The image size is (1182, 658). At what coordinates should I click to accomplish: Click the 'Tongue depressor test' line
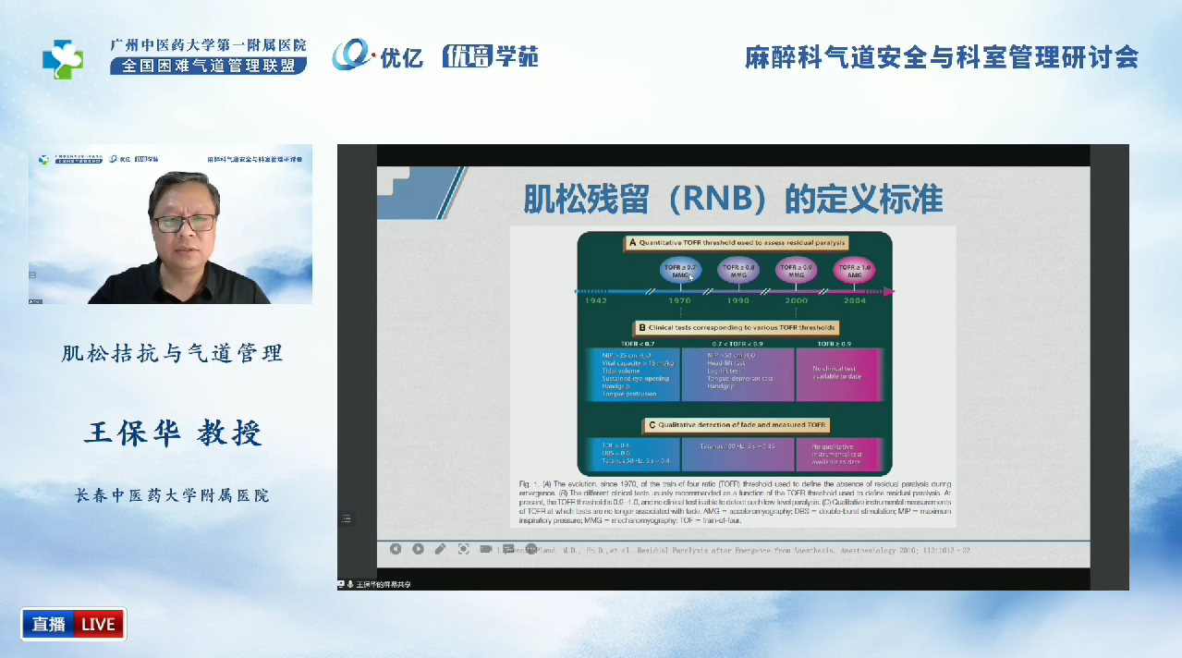click(740, 378)
